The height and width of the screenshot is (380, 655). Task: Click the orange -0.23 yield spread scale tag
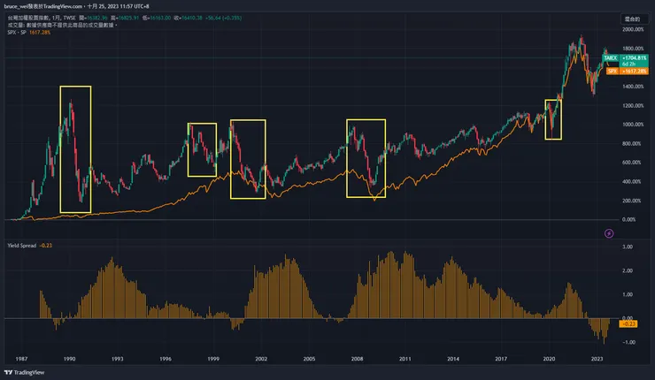pos(628,323)
